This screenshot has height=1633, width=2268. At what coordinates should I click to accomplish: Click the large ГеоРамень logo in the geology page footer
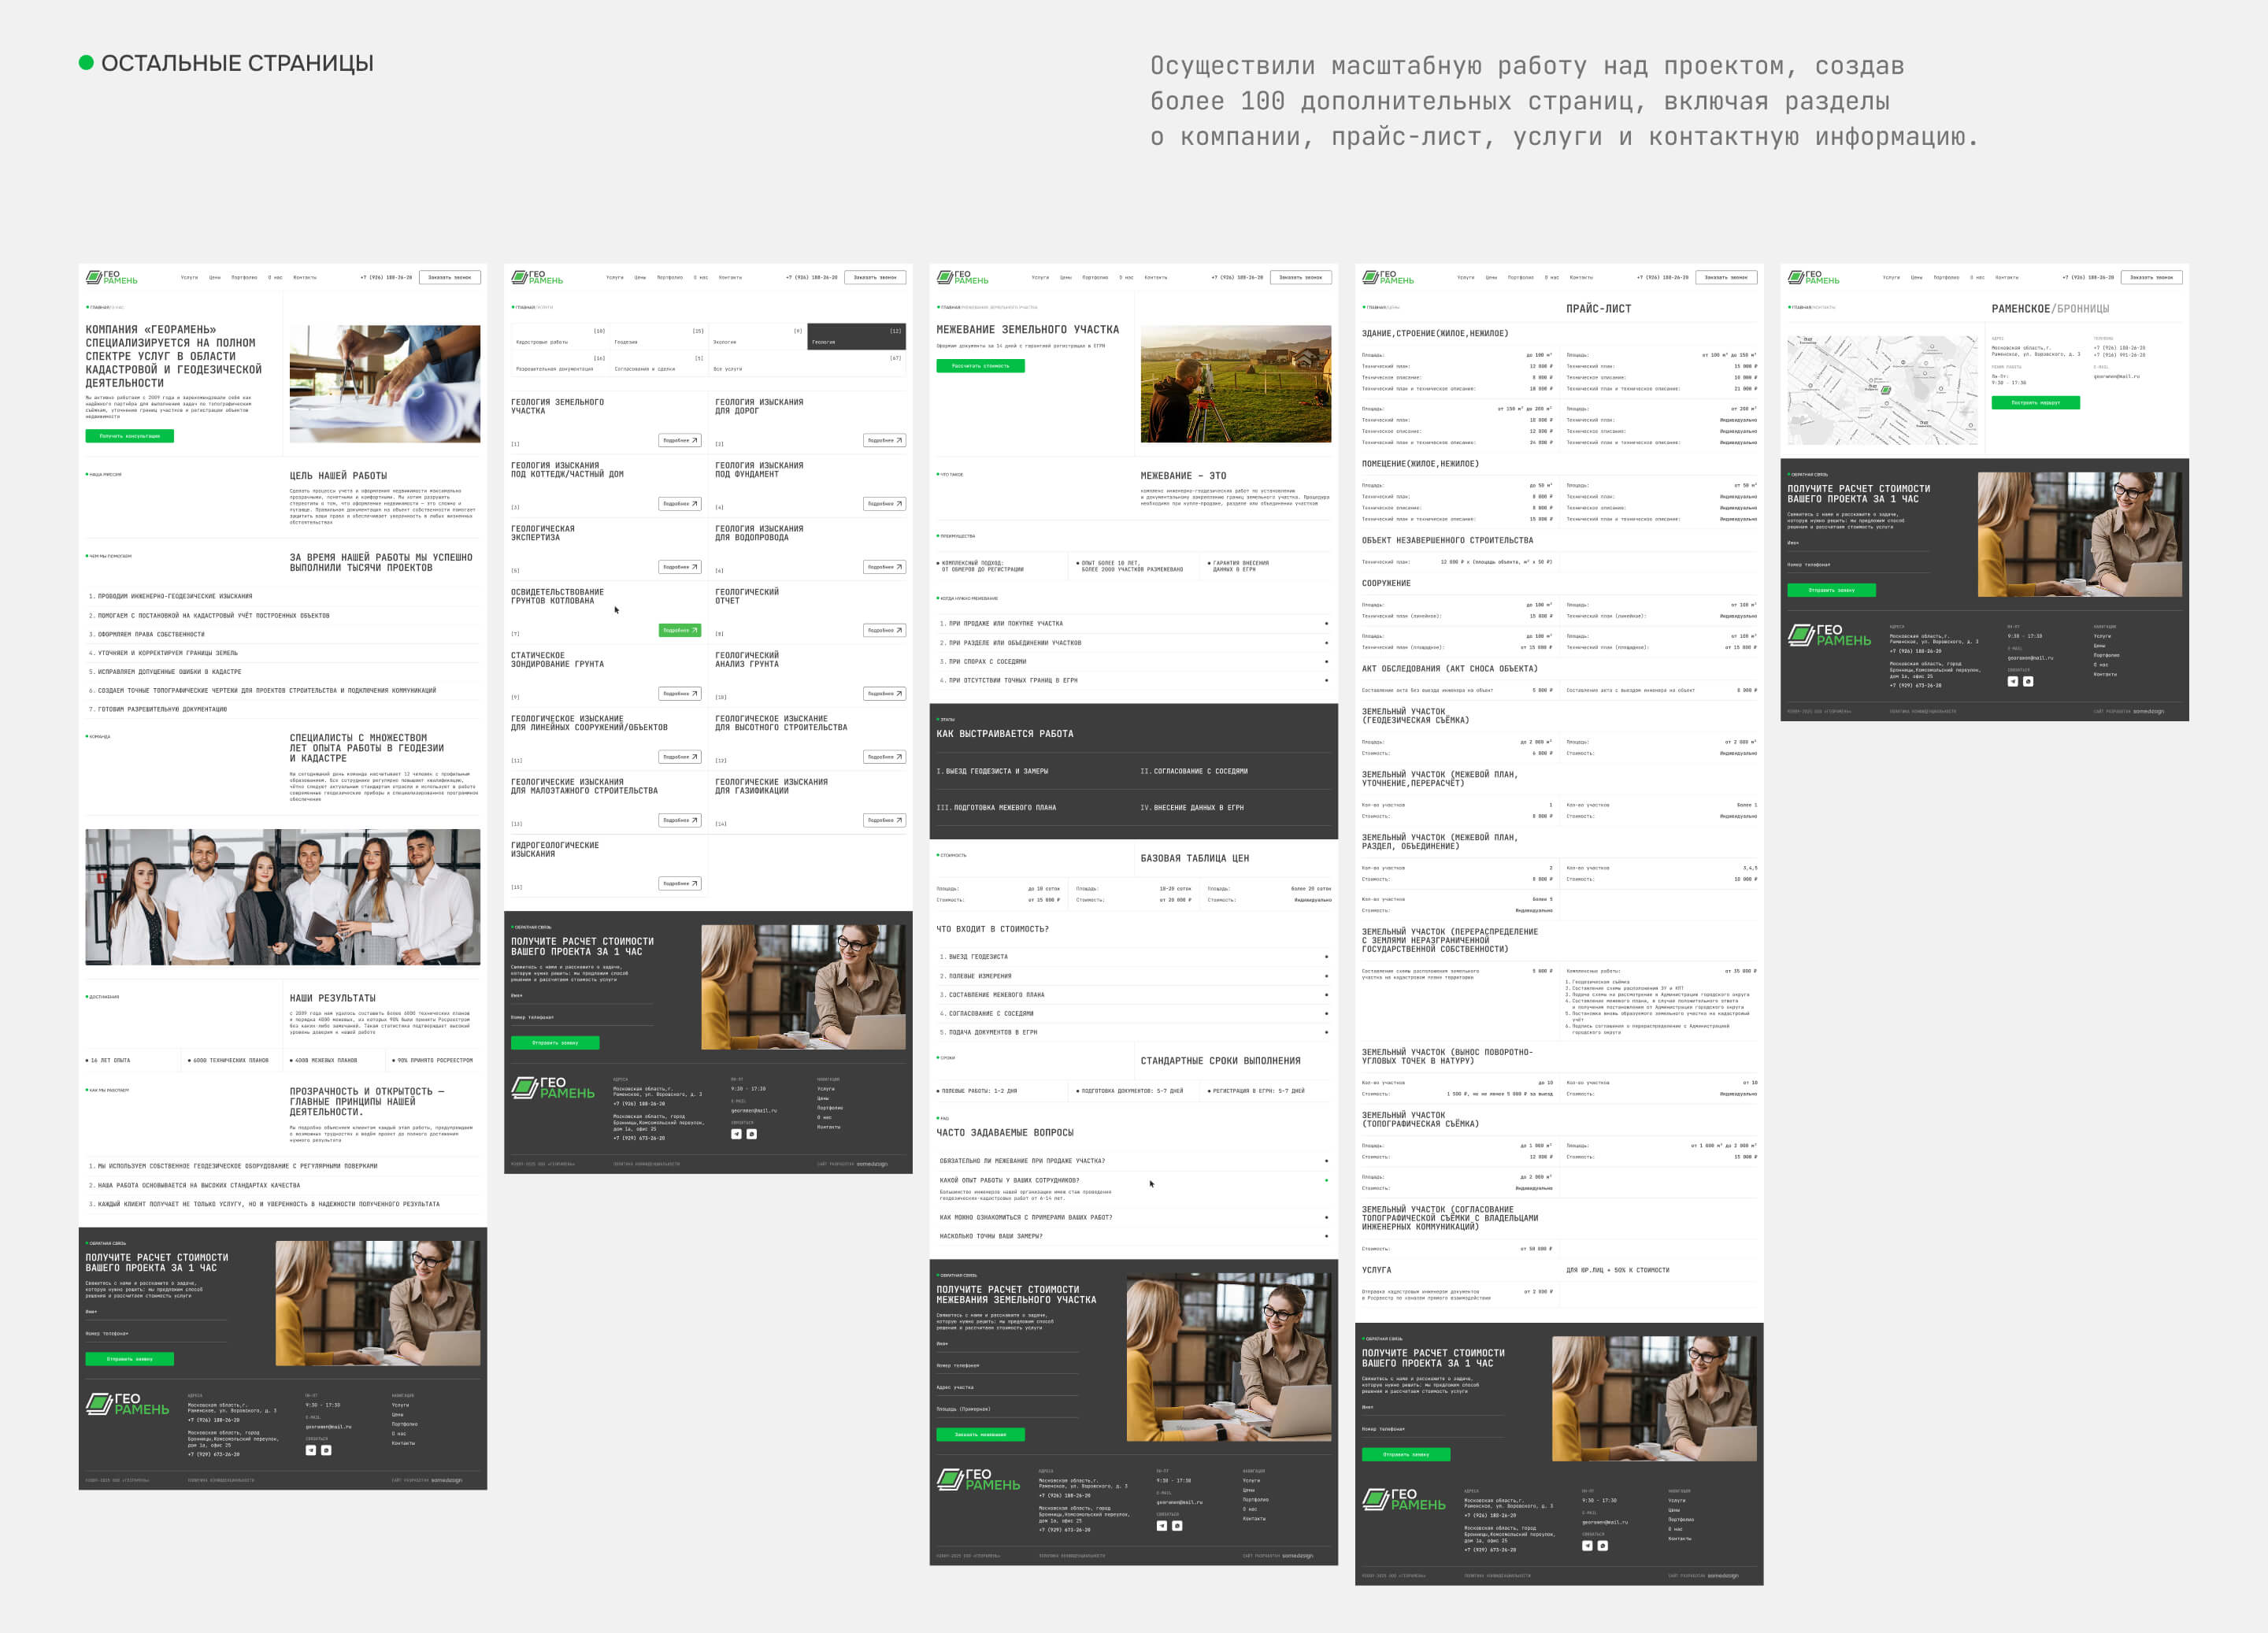[552, 1088]
